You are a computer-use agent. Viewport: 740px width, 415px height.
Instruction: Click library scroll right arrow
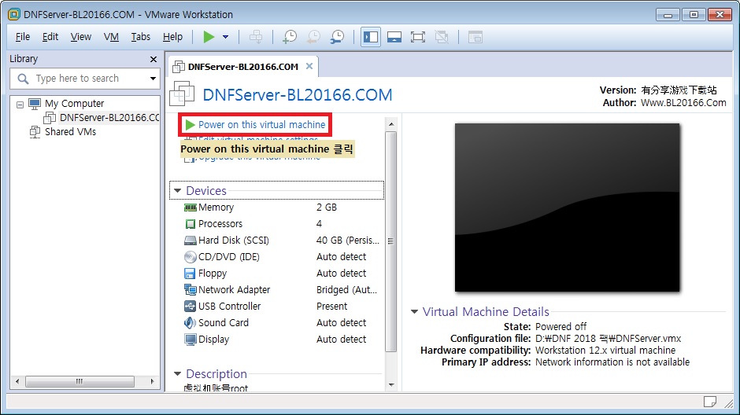pyautogui.click(x=152, y=381)
